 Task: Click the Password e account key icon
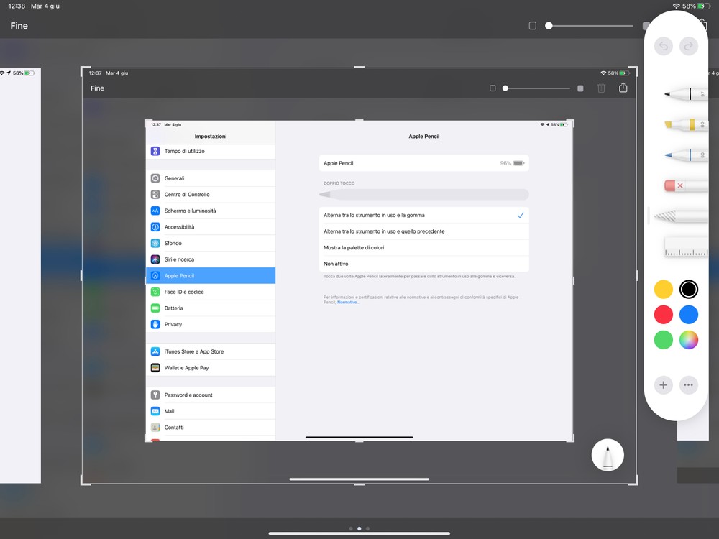click(155, 395)
